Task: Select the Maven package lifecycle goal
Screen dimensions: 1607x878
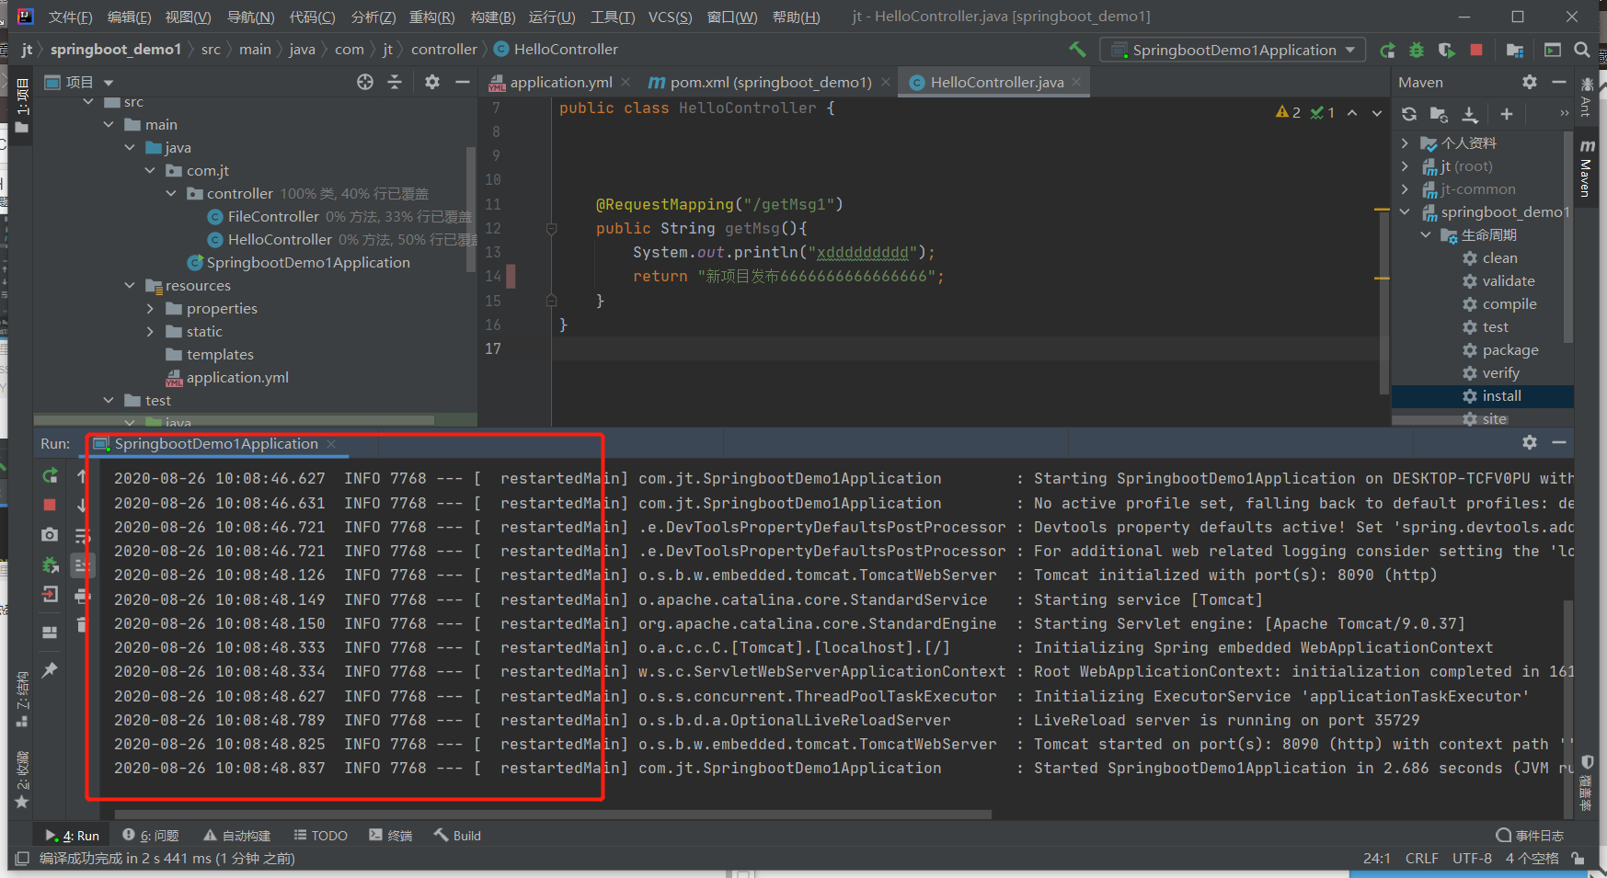Action: tap(1509, 349)
